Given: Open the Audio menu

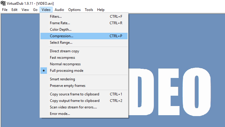Looking at the screenshot, I should [59, 10].
